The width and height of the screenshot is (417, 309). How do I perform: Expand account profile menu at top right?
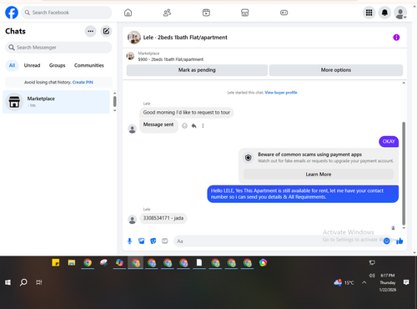point(400,13)
